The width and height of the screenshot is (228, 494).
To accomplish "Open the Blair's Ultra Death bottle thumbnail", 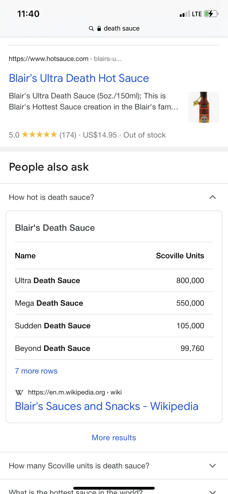I will tap(203, 107).
